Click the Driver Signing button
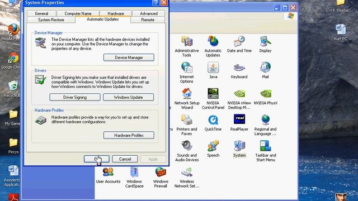 (75, 97)
